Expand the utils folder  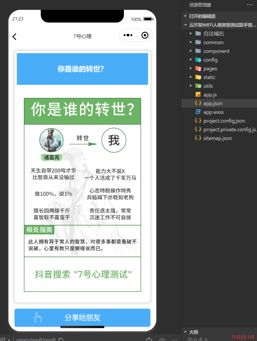click(x=208, y=86)
